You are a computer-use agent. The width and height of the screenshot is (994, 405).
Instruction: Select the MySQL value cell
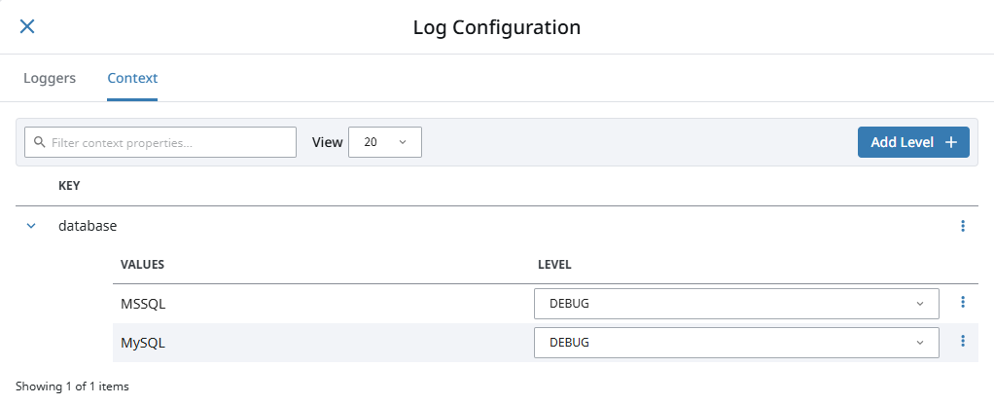(x=142, y=343)
